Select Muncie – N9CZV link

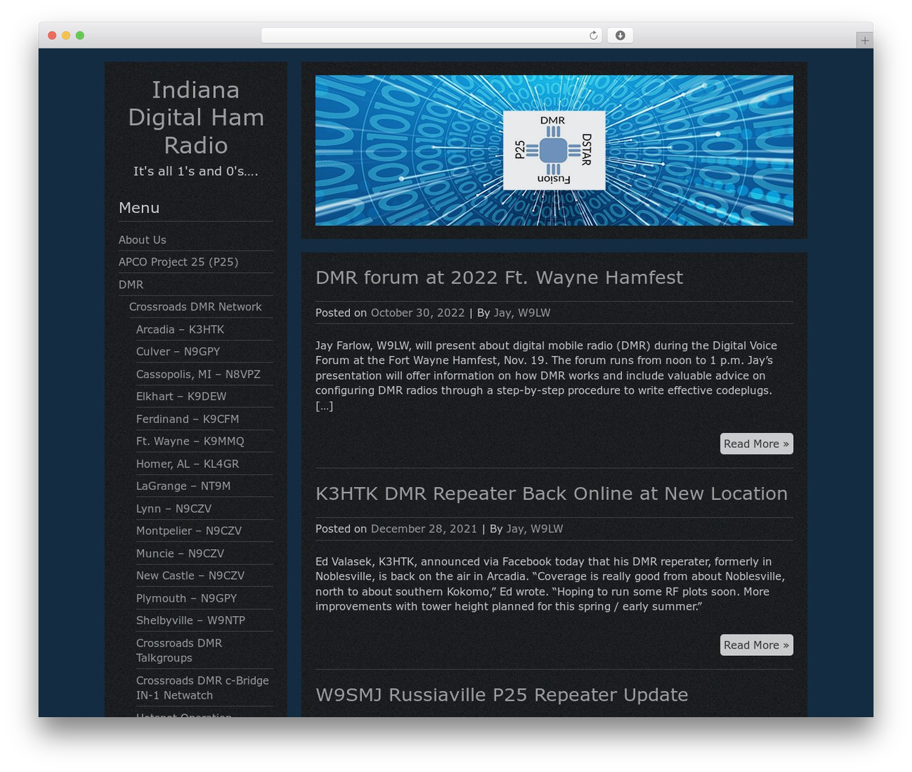click(x=180, y=554)
